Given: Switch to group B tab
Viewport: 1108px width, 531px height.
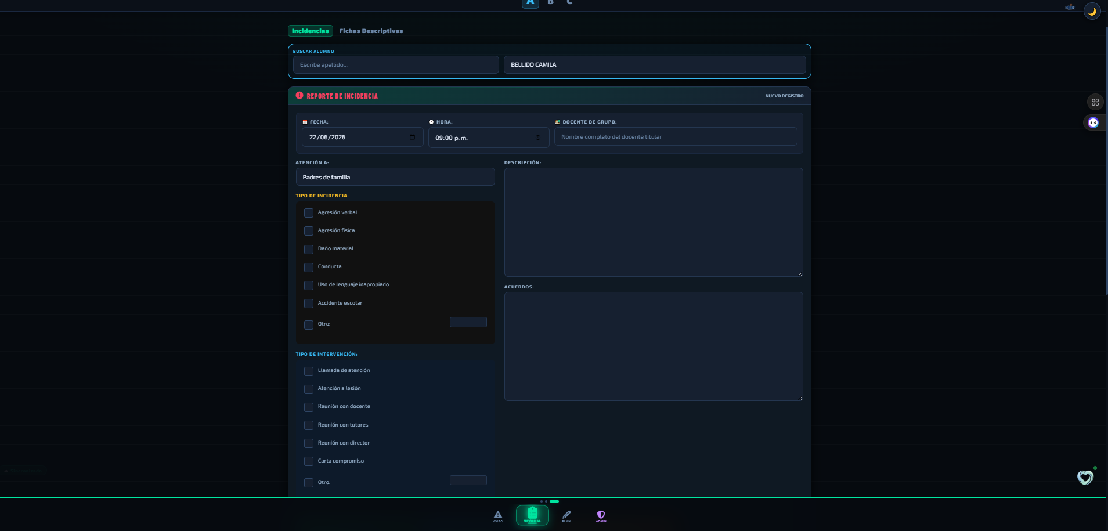Looking at the screenshot, I should (551, 2).
